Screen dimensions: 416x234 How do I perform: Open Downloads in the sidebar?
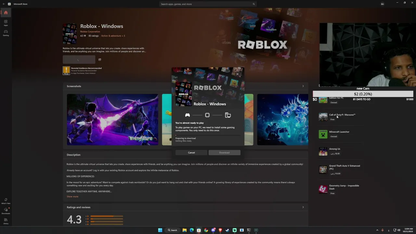(6, 211)
